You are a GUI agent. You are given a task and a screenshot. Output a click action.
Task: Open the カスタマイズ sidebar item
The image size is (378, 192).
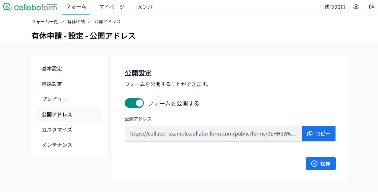(69, 129)
